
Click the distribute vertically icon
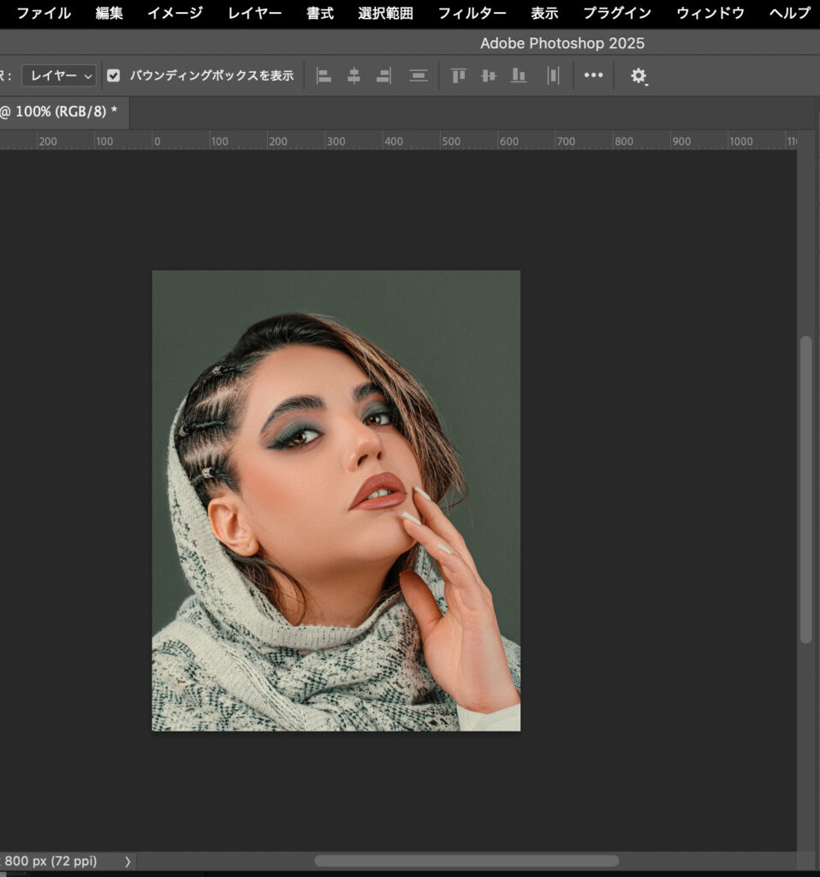(419, 75)
